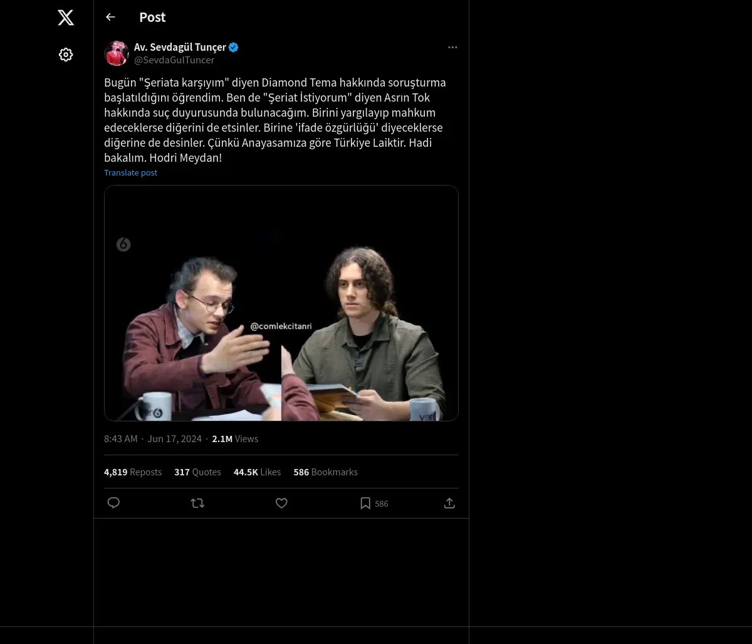Click the share upload icon
Image resolution: width=752 pixels, height=644 pixels.
click(449, 503)
